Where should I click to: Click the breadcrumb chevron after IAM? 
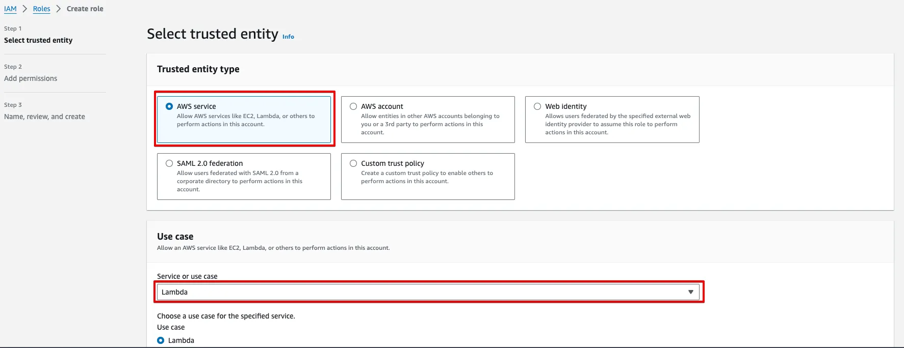[24, 9]
